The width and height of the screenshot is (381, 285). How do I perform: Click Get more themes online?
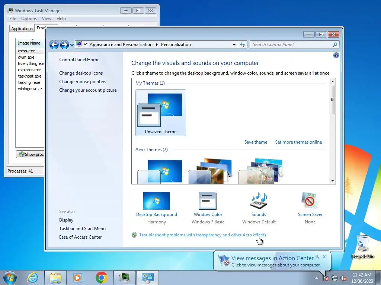[x=298, y=142]
